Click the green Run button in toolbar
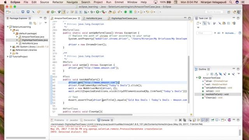249x140 pixels. pos(97,12)
